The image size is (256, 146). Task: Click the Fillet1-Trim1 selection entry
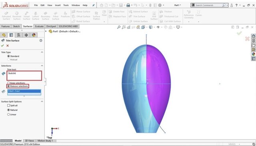(x=24, y=91)
